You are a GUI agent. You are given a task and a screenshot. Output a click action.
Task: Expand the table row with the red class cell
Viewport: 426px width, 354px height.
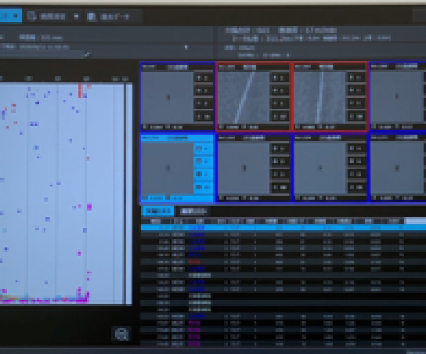283,262
